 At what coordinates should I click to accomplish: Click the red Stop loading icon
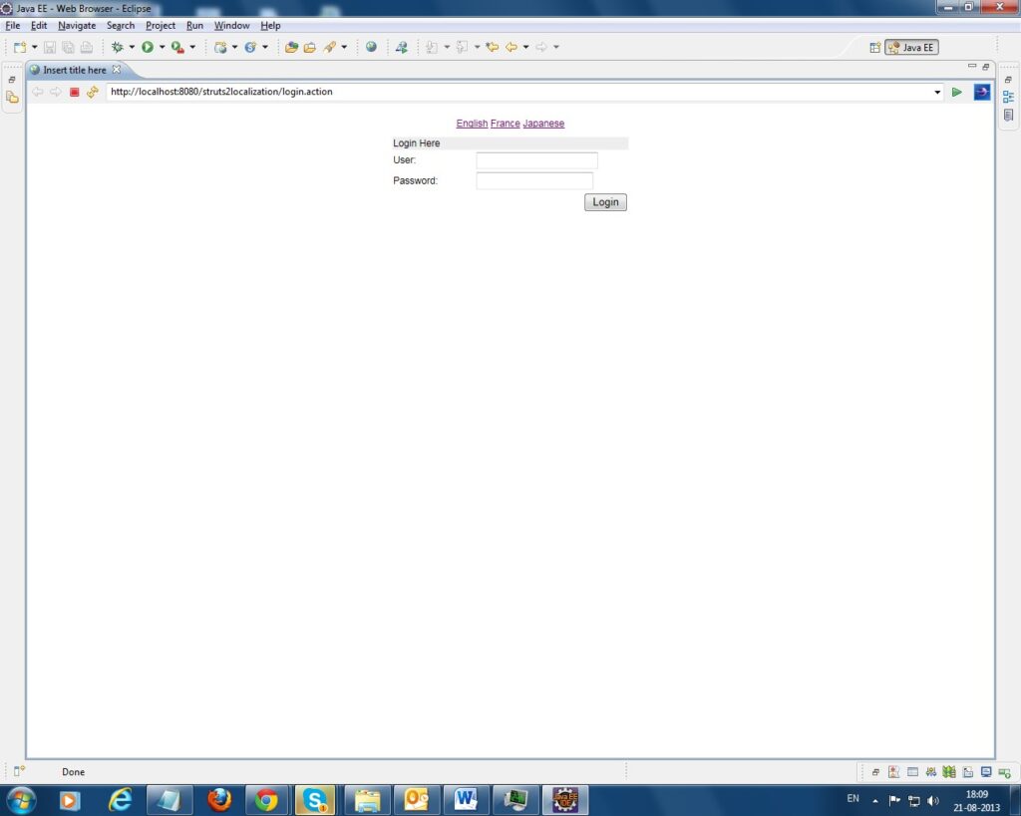tap(74, 93)
